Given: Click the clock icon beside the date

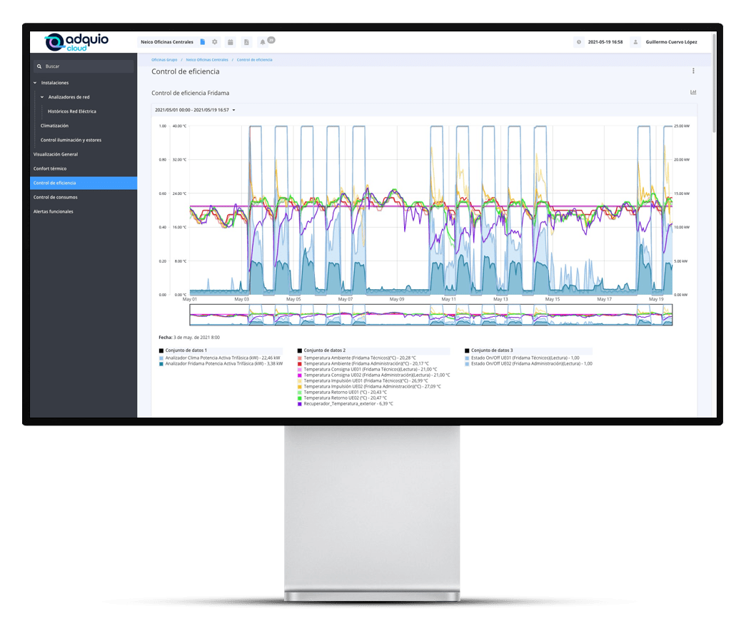Looking at the screenshot, I should click(579, 42).
